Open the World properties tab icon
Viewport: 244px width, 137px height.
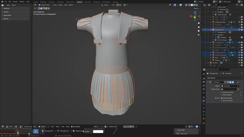pyautogui.click(x=204, y=93)
